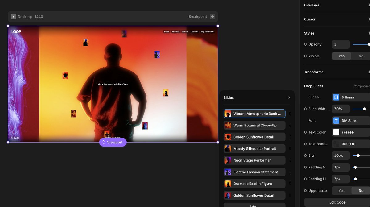This screenshot has width=370, height=207.
Task: Click the plus icon beside Text Color
Action: click(306, 132)
